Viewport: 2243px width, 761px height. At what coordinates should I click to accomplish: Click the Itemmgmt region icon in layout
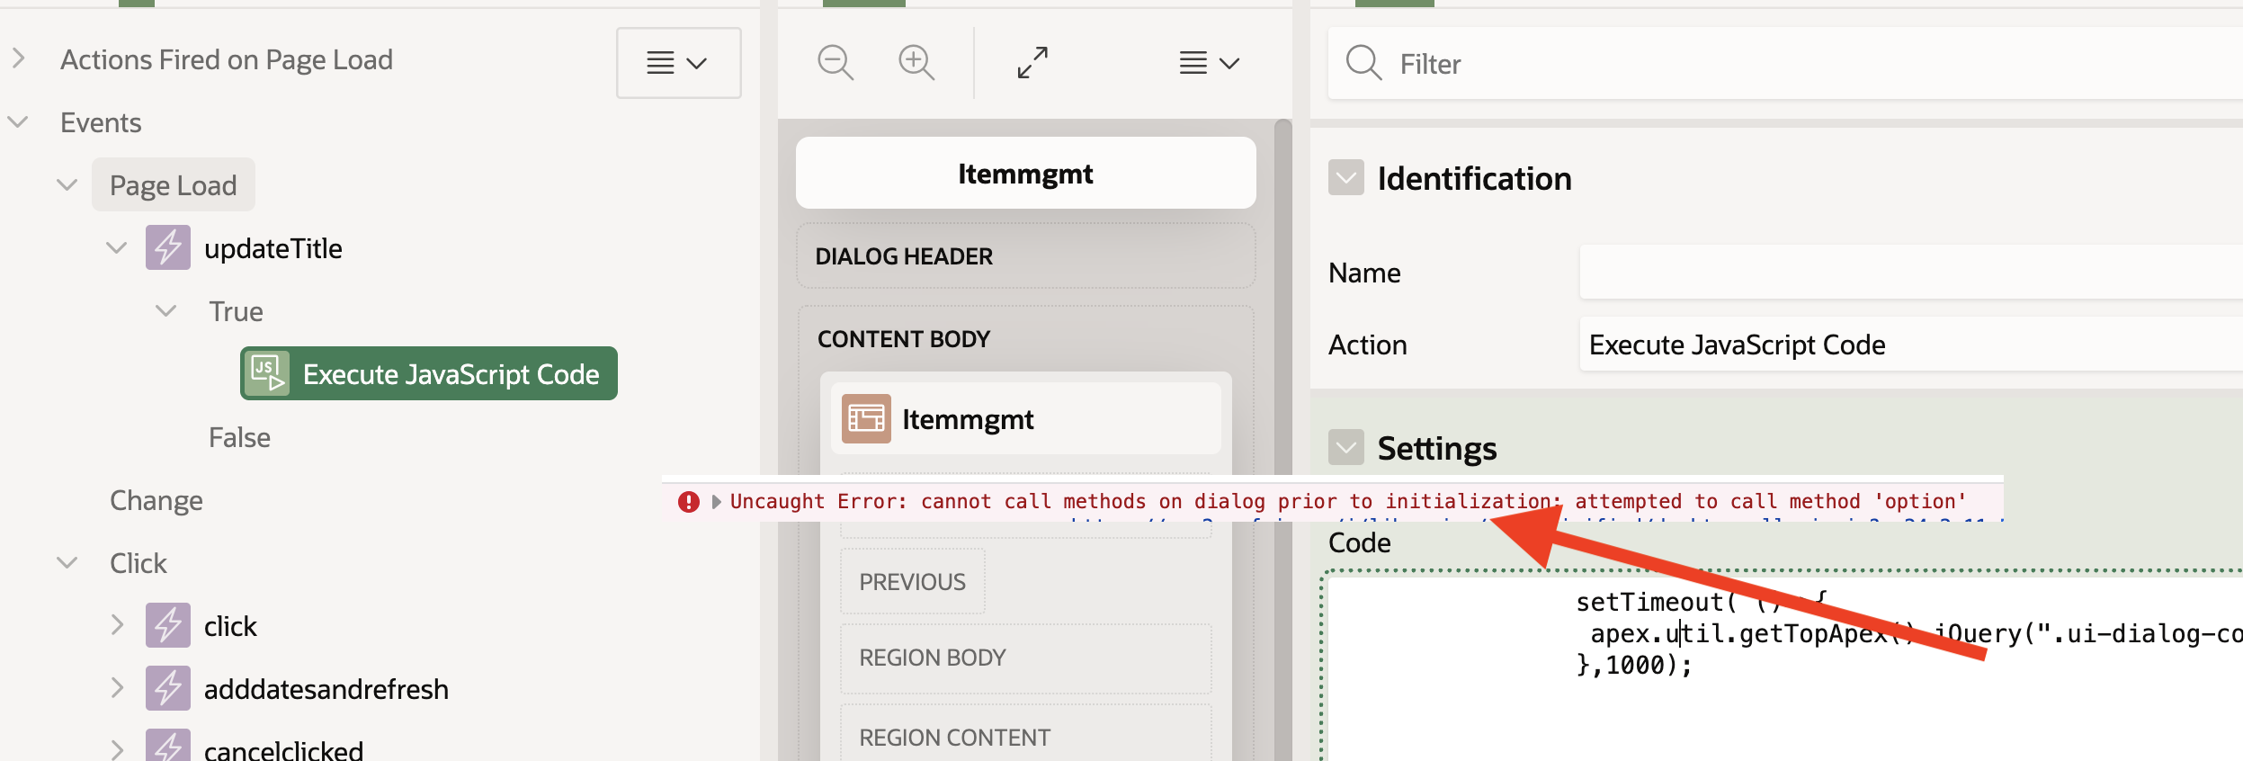(x=865, y=419)
